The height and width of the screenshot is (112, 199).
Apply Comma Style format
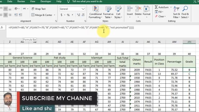click(72, 15)
